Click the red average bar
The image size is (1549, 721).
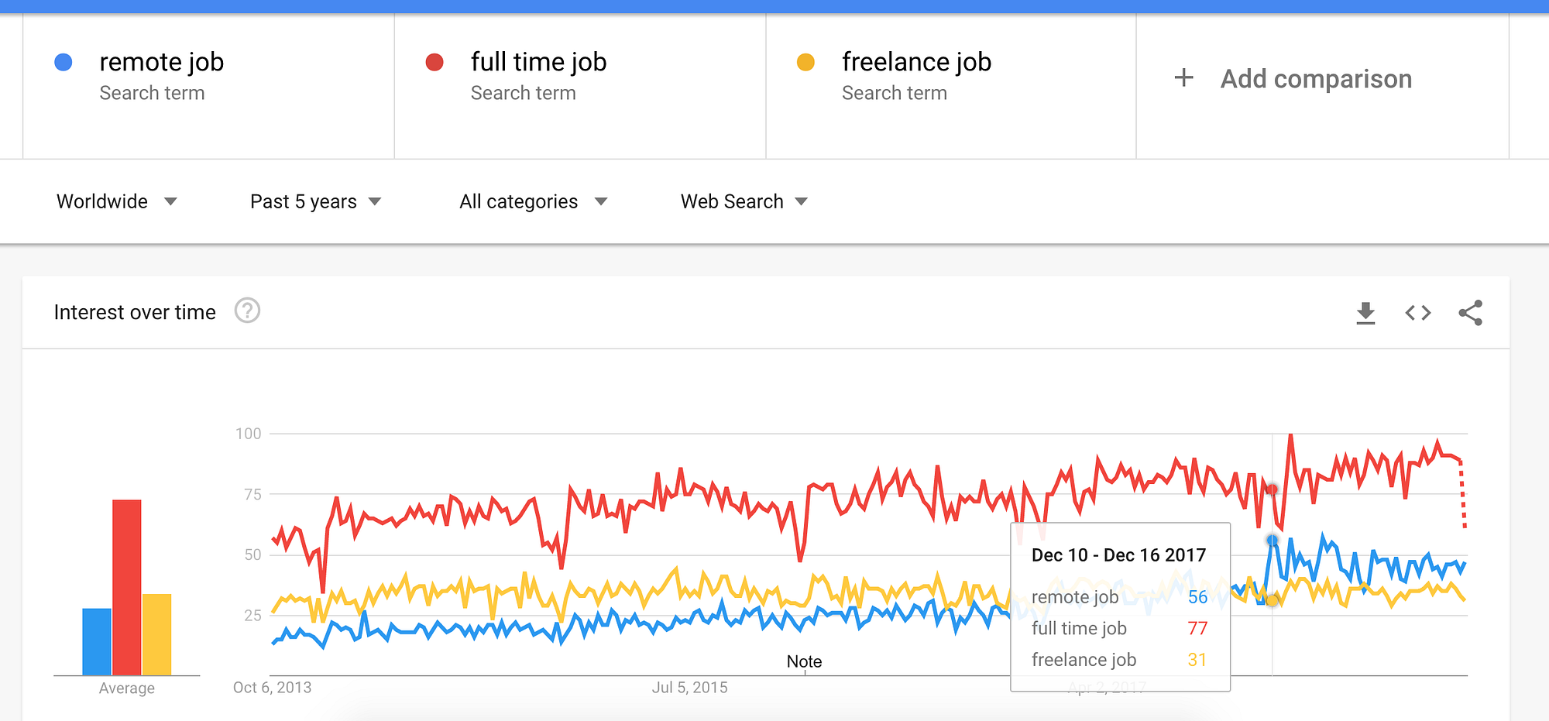pos(127,587)
